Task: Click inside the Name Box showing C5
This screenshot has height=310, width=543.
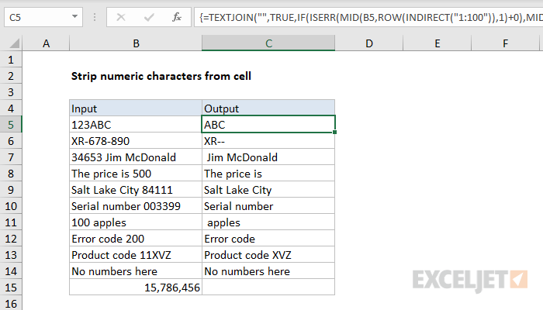Action: point(38,17)
